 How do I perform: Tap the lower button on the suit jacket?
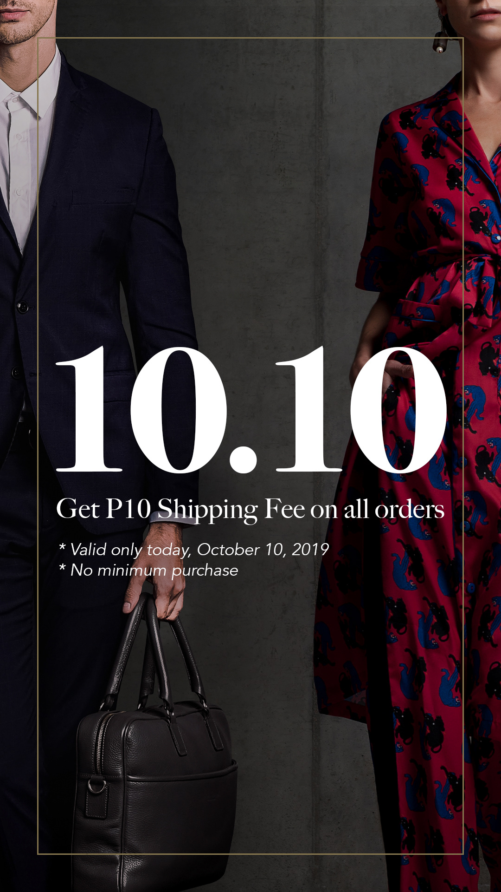(16, 373)
